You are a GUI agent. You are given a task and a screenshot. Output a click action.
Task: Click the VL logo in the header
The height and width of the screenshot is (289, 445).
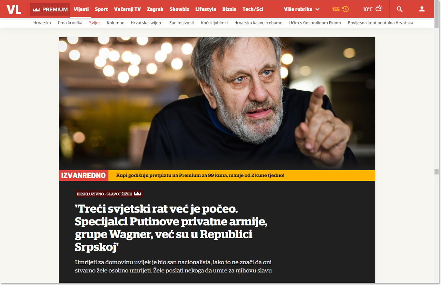click(14, 9)
